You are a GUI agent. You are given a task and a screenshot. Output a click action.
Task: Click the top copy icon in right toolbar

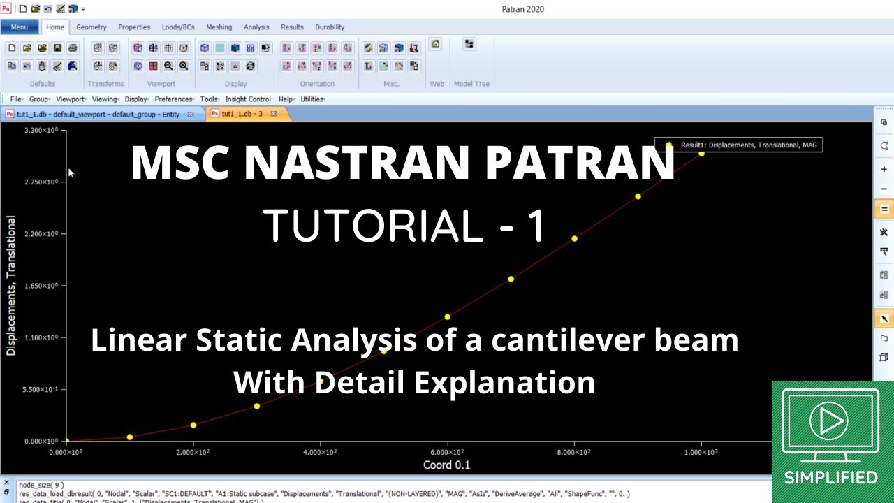(x=884, y=122)
